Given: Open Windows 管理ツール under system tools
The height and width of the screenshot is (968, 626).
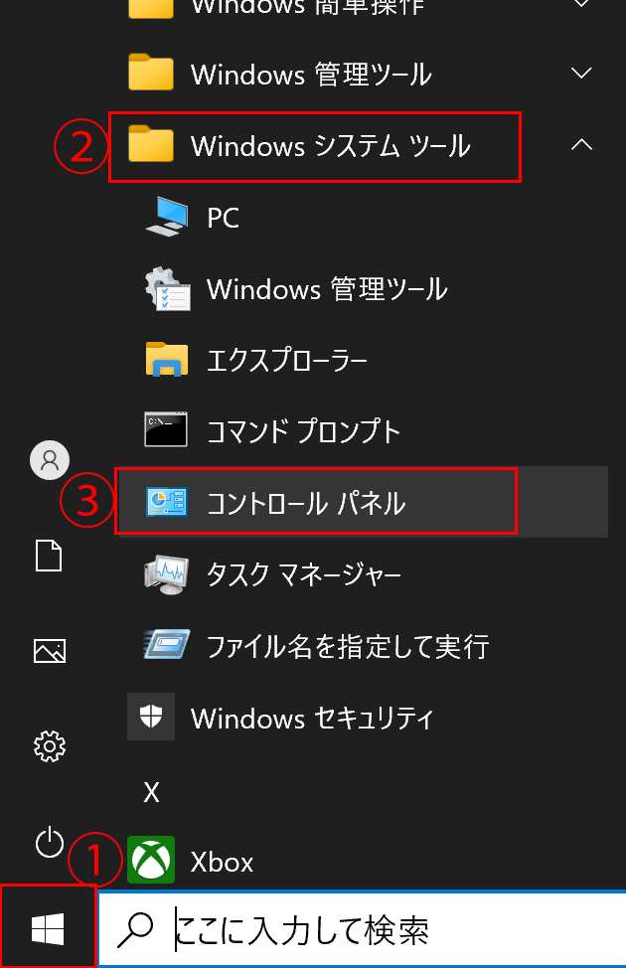Looking at the screenshot, I should tap(327, 289).
